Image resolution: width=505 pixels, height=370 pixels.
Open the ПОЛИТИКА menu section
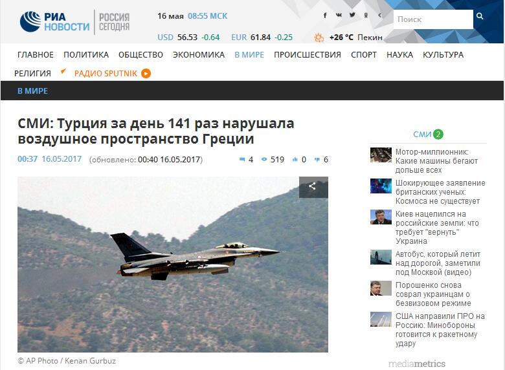[x=86, y=55]
